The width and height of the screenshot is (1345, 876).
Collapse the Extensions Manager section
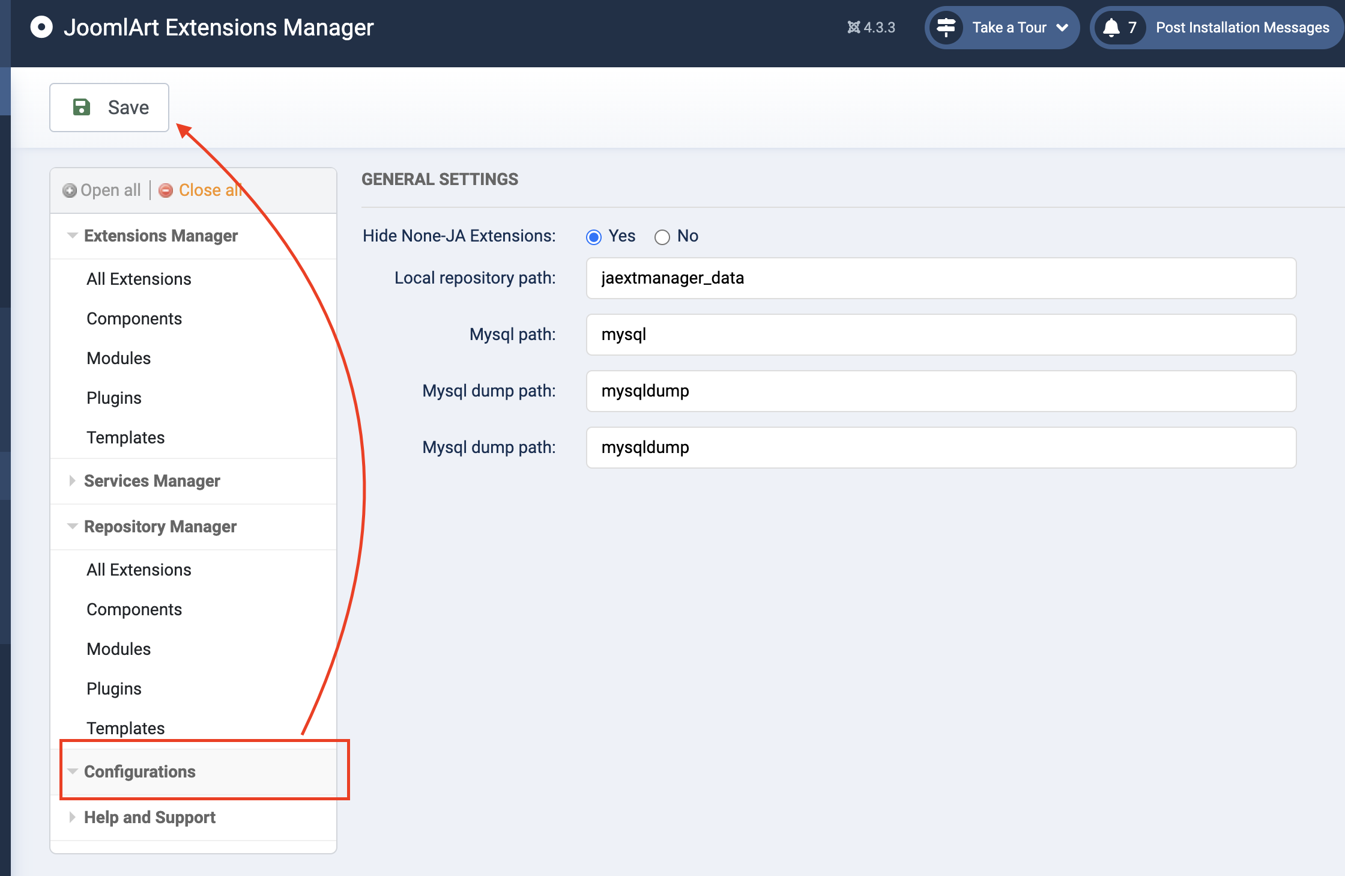(160, 236)
